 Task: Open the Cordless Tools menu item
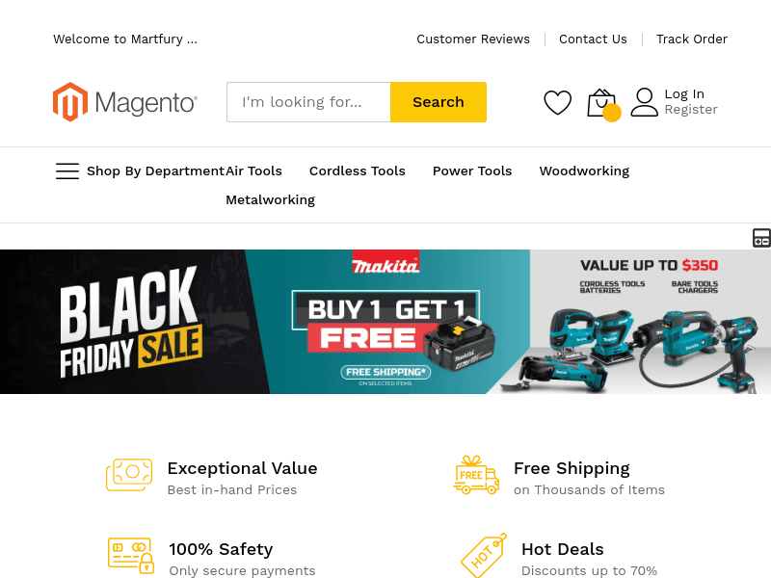click(358, 171)
